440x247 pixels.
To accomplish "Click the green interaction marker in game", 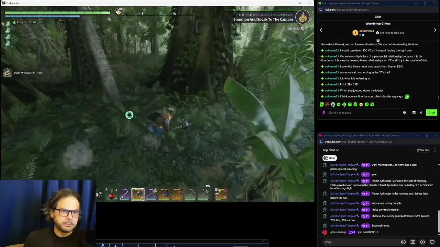I will coord(129,115).
